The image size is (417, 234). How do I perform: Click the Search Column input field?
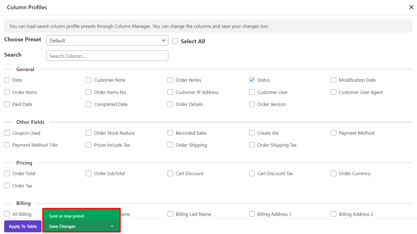point(107,56)
